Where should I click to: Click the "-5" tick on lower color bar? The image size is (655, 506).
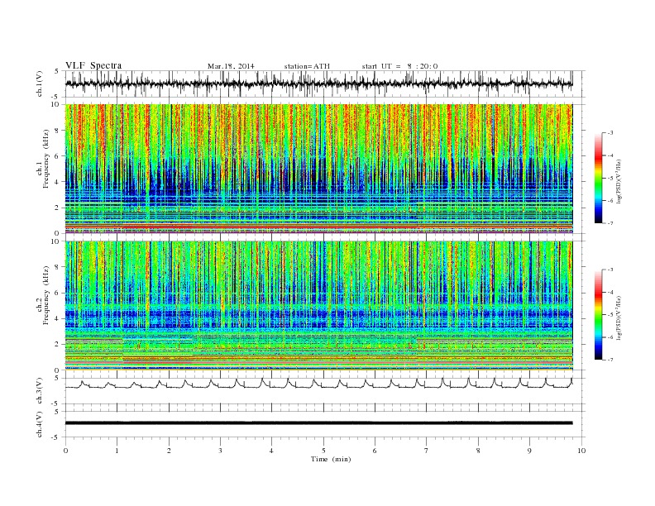tap(610, 315)
